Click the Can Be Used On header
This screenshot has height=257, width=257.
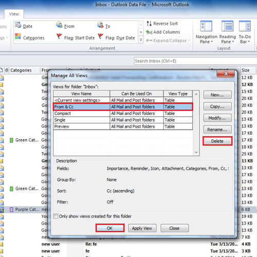[x=137, y=94]
